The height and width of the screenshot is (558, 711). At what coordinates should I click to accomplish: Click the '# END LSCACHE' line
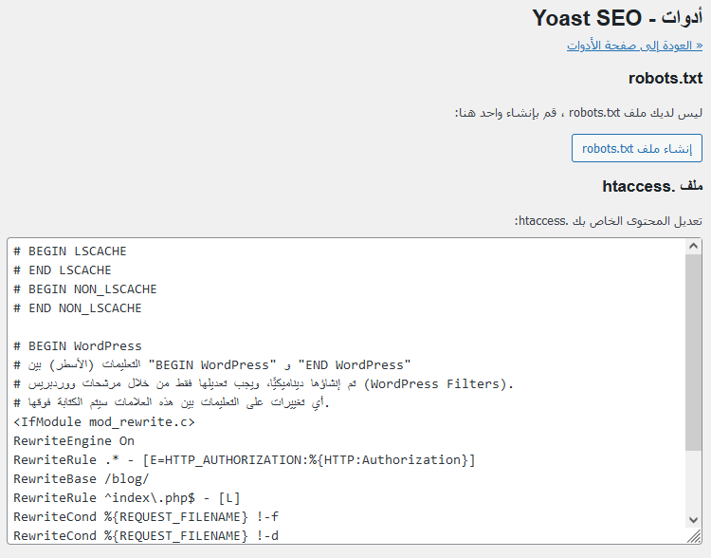click(x=63, y=270)
